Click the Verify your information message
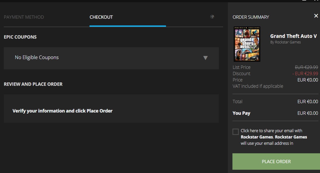The width and height of the screenshot is (320, 173). pos(62,111)
